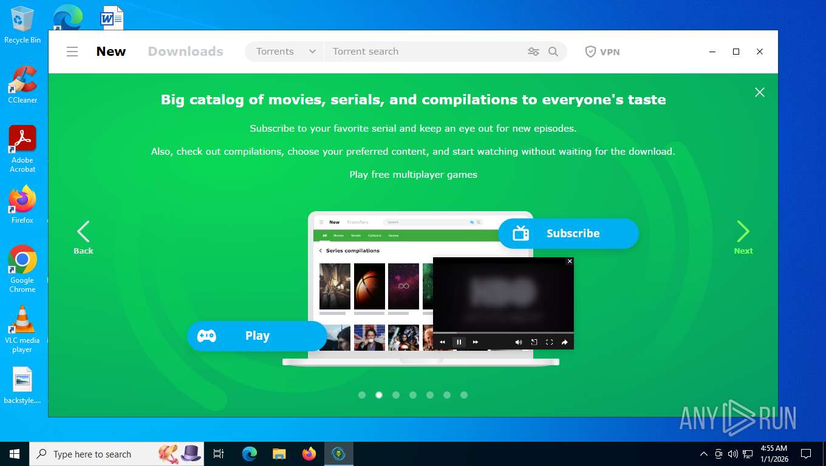The width and height of the screenshot is (826, 466).
Task: Click the back chevron beside Series compilations
Action: [x=321, y=251]
